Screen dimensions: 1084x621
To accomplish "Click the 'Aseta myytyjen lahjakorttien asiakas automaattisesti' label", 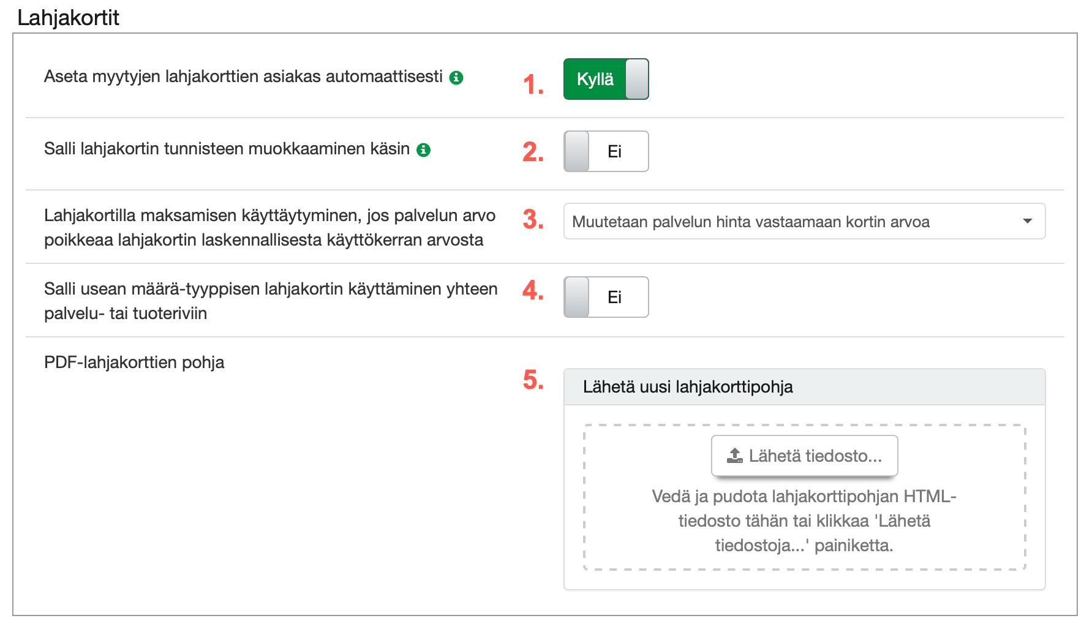I will [243, 77].
